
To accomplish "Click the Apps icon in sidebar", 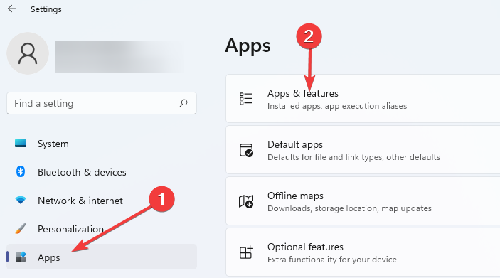I will tap(21, 257).
